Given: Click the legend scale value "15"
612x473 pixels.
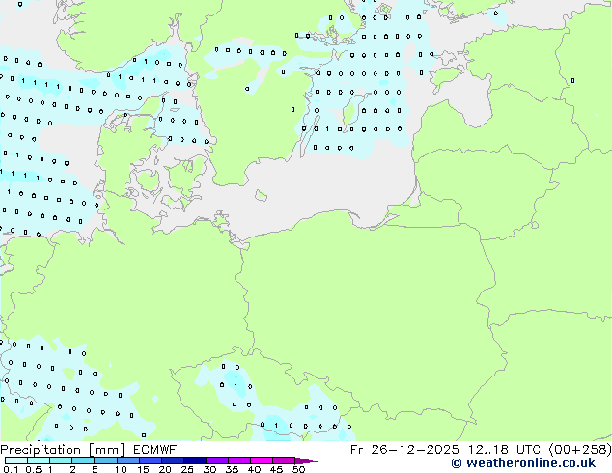Looking at the screenshot, I should [x=143, y=469].
